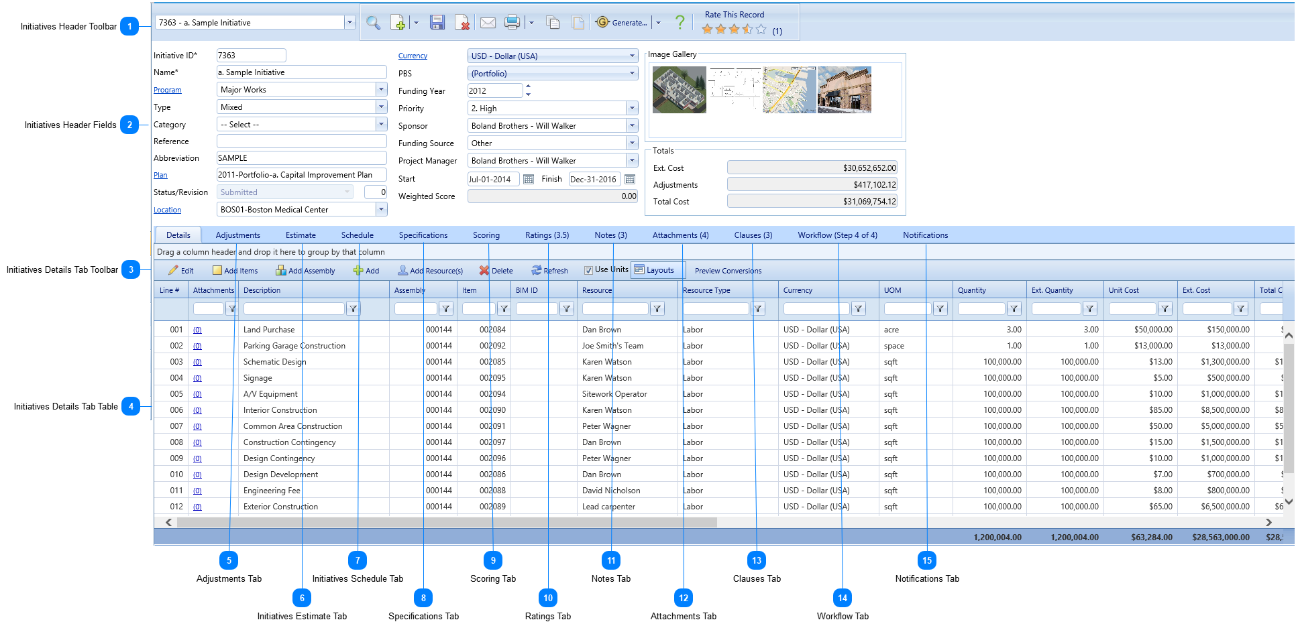
Task: Expand the Priority dropdown 2. High
Action: click(632, 109)
